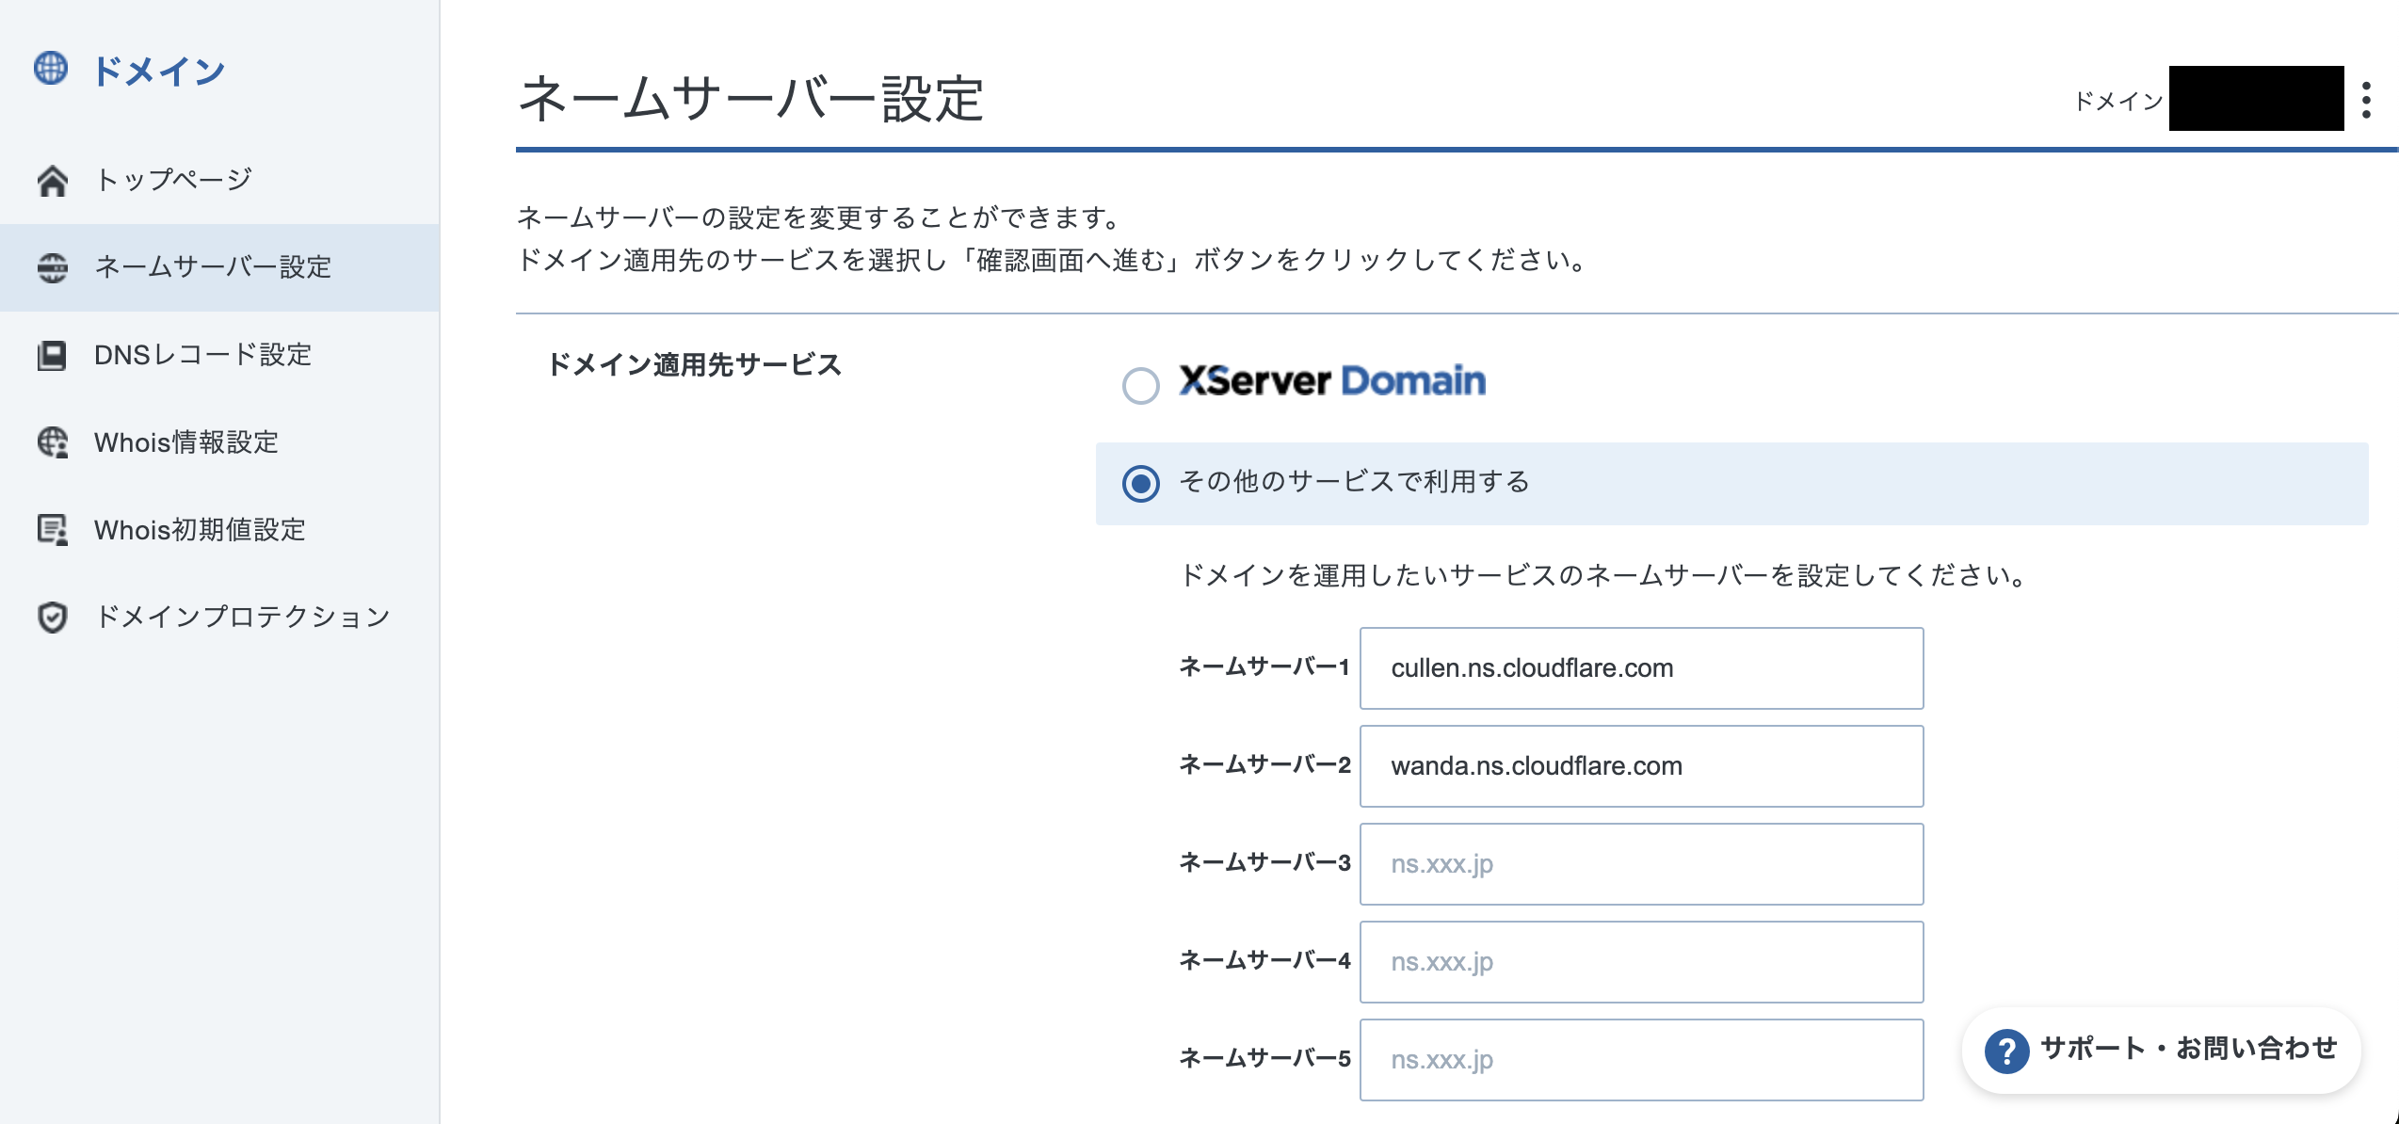
Task: Select the home icon beside トップページ
Action: (52, 177)
